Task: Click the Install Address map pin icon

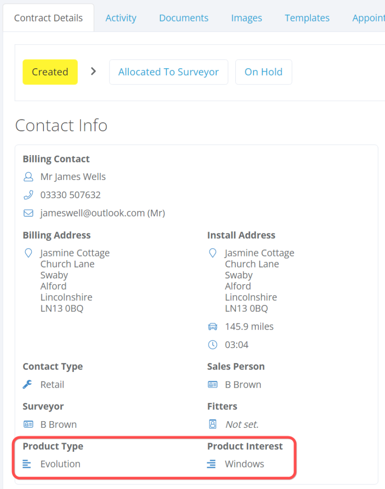Action: (213, 253)
